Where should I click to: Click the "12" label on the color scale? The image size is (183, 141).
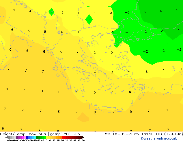point(54,140)
